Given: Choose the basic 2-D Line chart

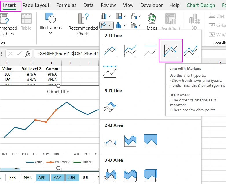Looking at the screenshot, I should [110, 51].
